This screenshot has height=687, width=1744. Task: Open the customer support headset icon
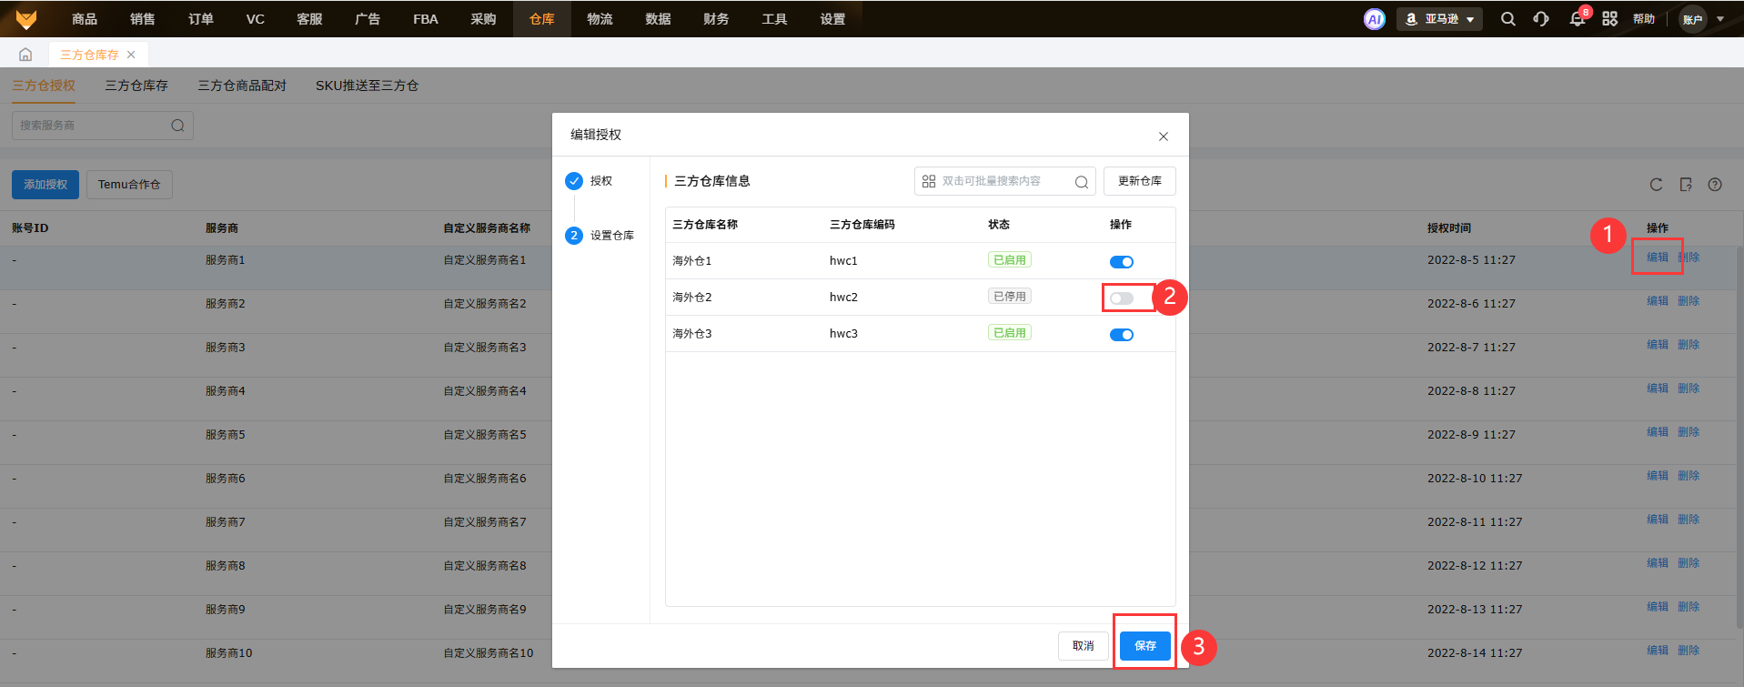click(x=1541, y=19)
